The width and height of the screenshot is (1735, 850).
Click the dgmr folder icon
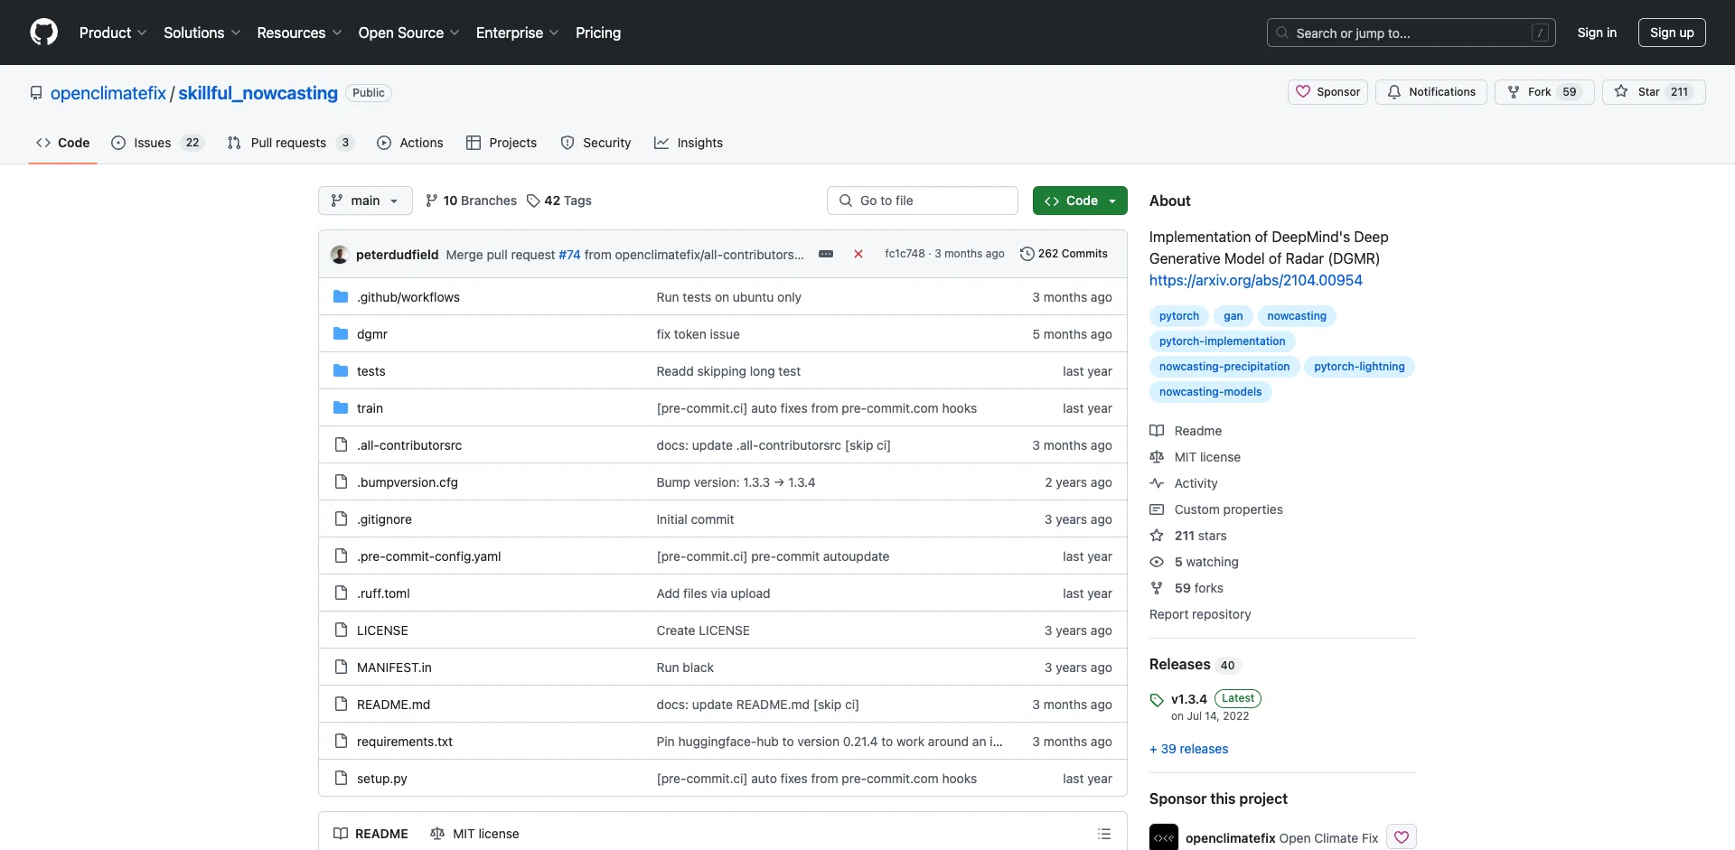(x=341, y=333)
